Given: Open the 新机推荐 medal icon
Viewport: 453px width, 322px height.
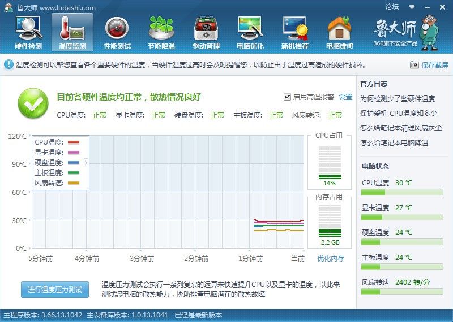Looking at the screenshot, I should tap(295, 32).
